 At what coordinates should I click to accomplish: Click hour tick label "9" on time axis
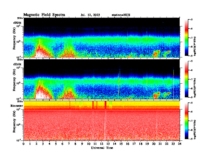point(82,144)
